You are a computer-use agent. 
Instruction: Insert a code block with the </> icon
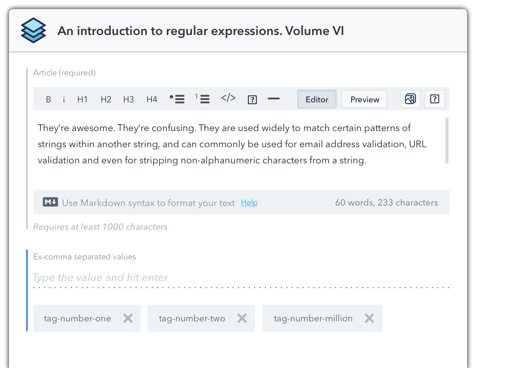tap(228, 98)
